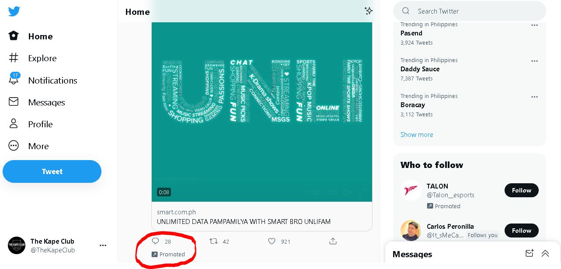Screen dimensions: 561x269
Task: Reply to the Smart Bro promoted tweet
Action: pyautogui.click(x=155, y=241)
